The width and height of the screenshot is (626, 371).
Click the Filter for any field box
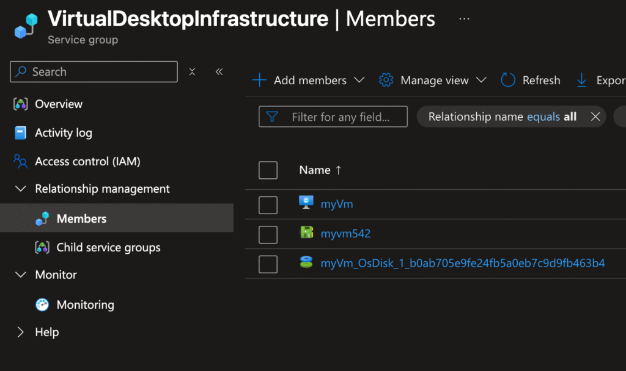pos(340,117)
